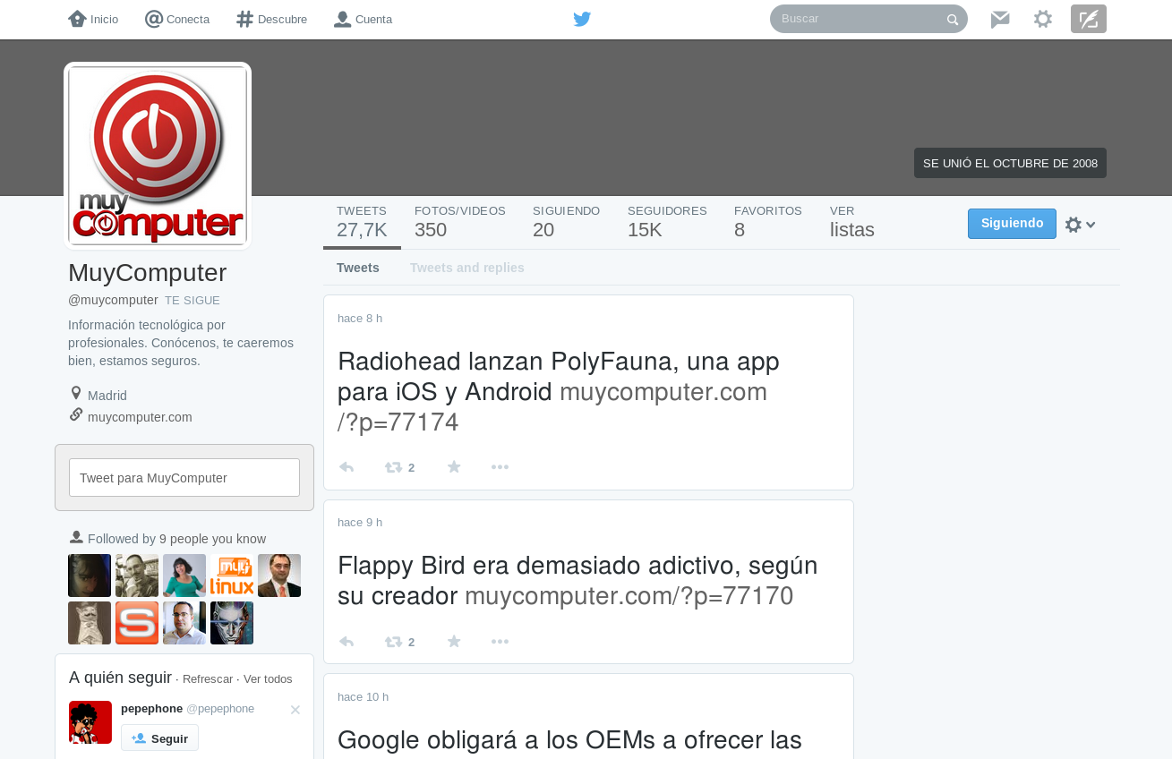Click the compose new tweet icon

[1088, 19]
